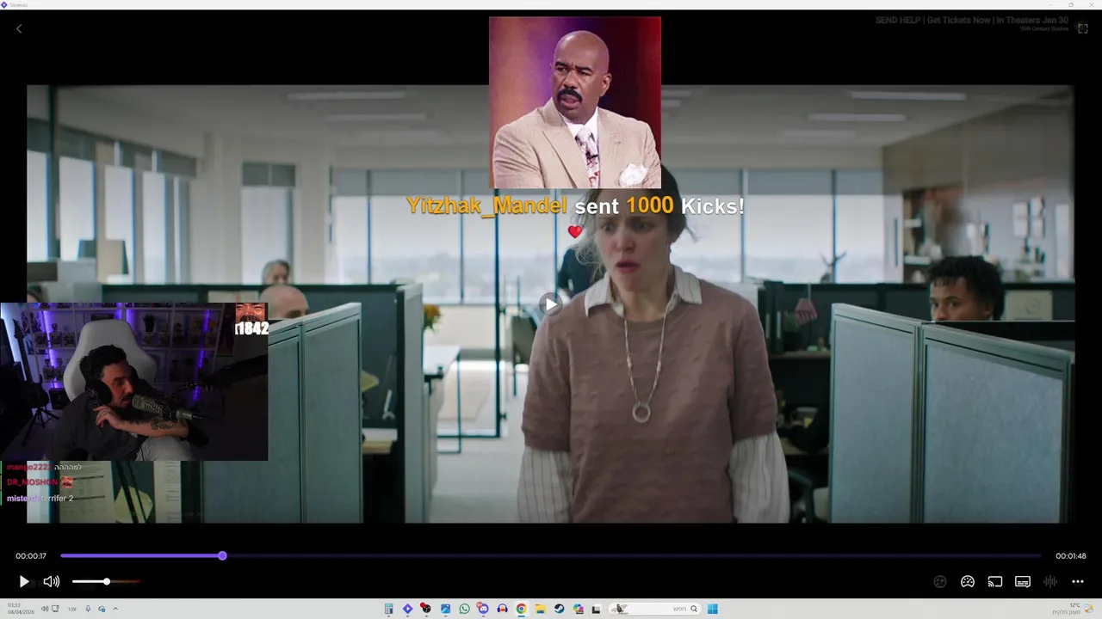Click the SEND HELP video title text
Image resolution: width=1102 pixels, height=619 pixels.
tap(972, 20)
